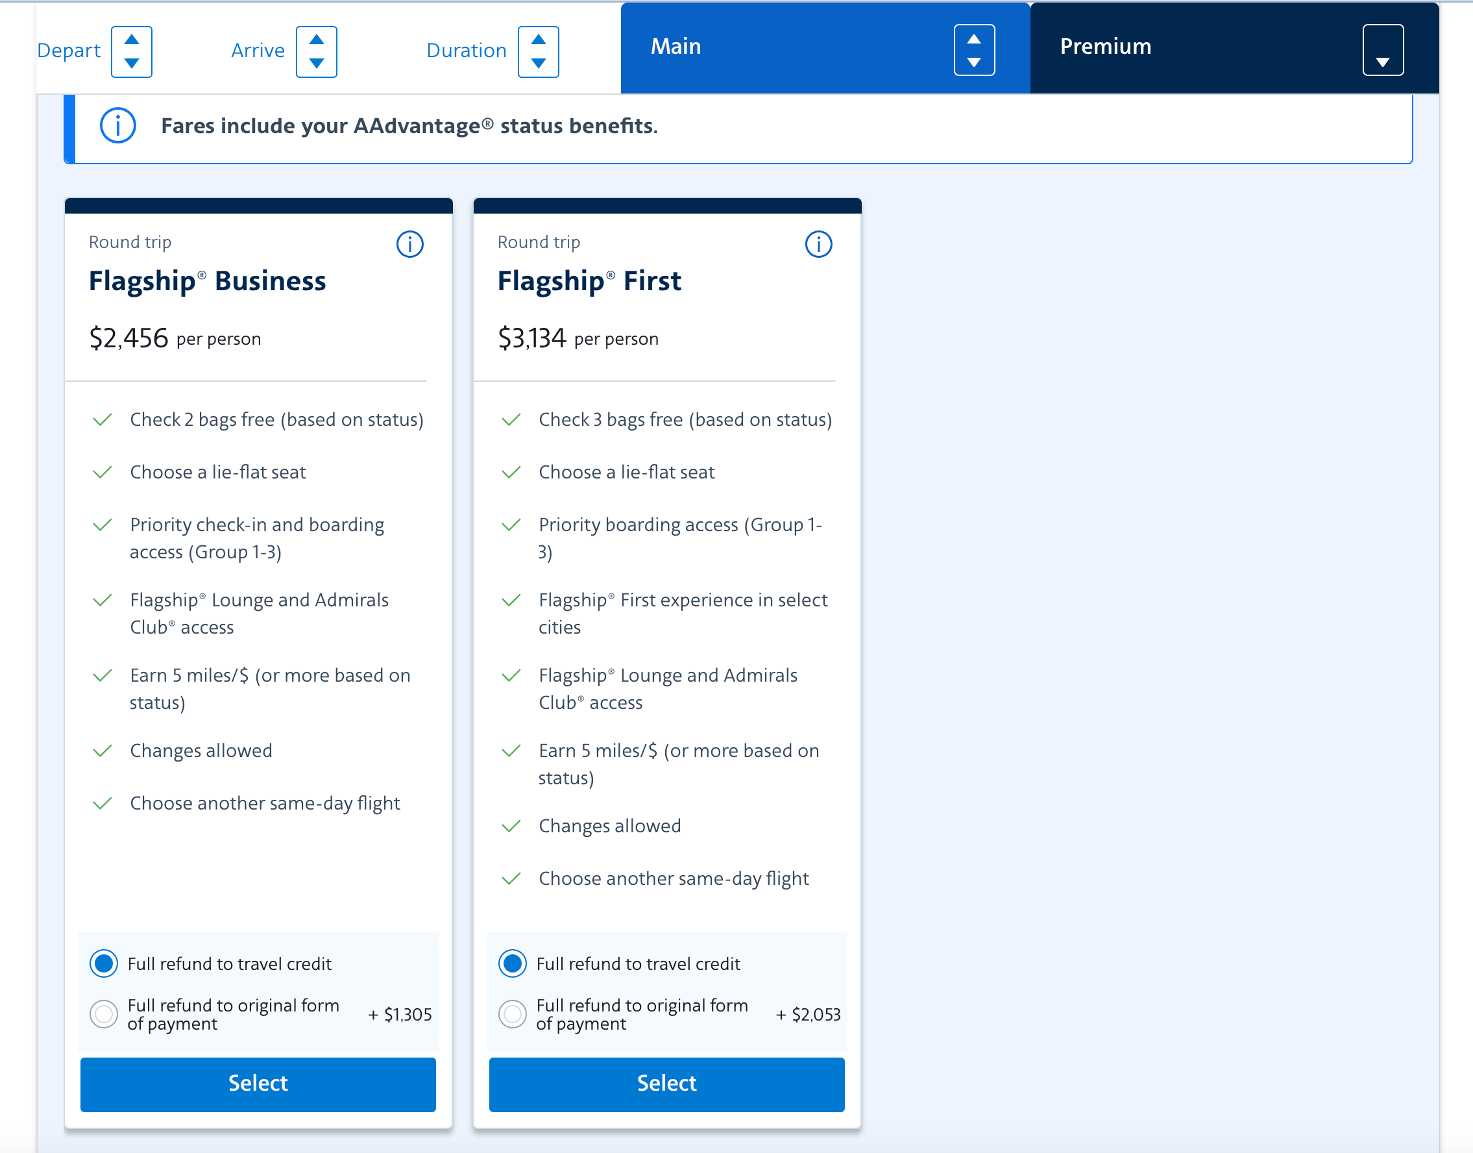Open the info icon on the AAdvantage benefits banner
The image size is (1473, 1153).
[x=117, y=125]
